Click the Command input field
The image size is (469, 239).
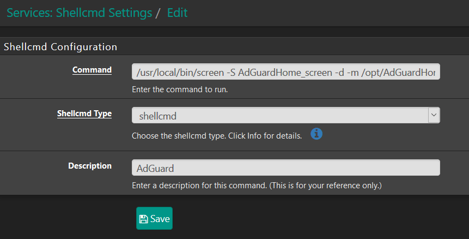tap(285, 72)
